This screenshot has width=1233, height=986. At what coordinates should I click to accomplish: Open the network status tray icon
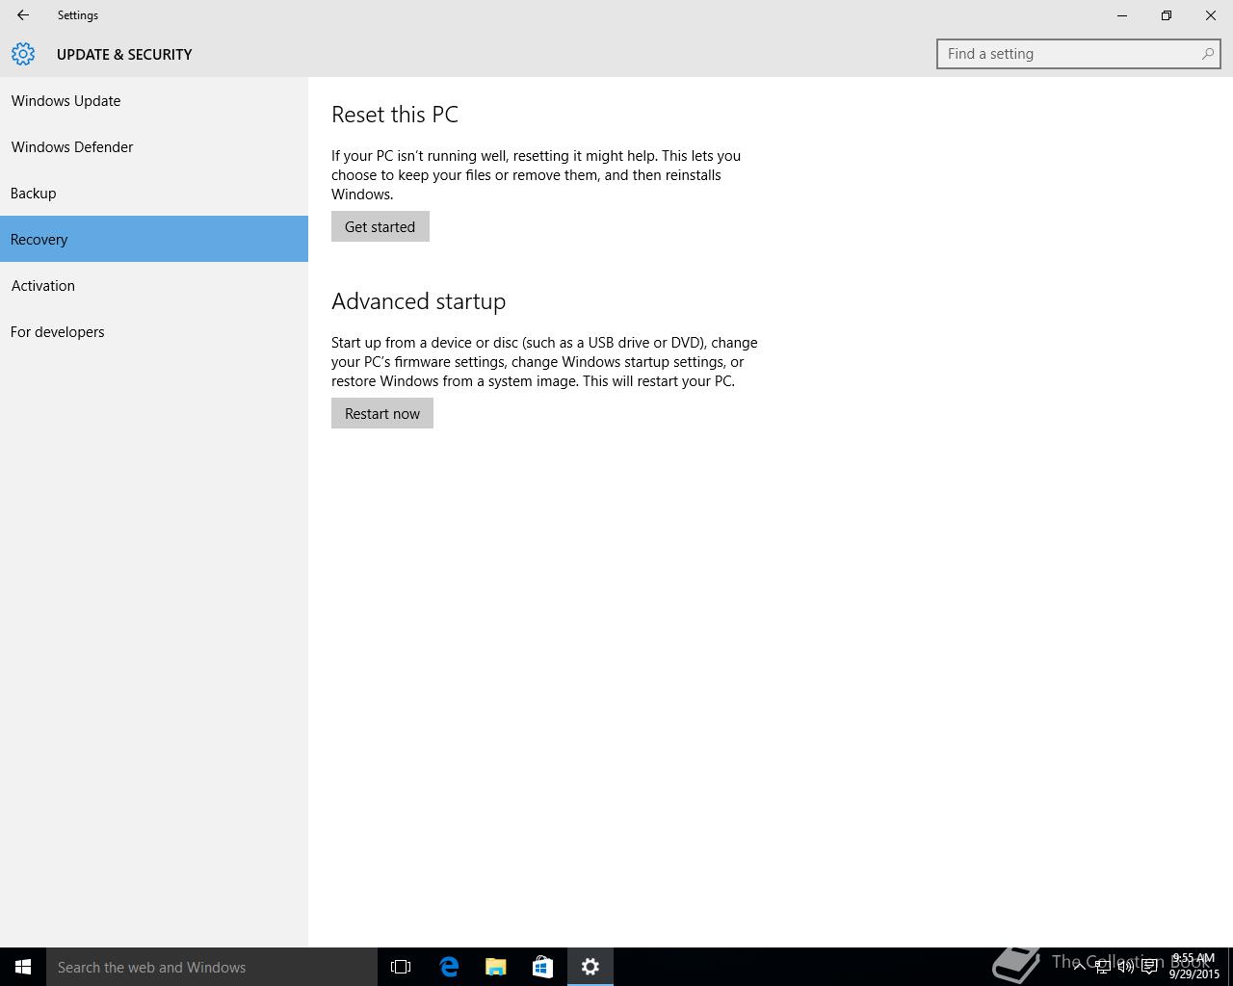pos(1103,967)
